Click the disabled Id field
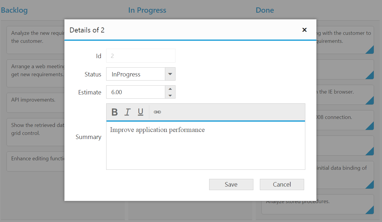 (141, 56)
